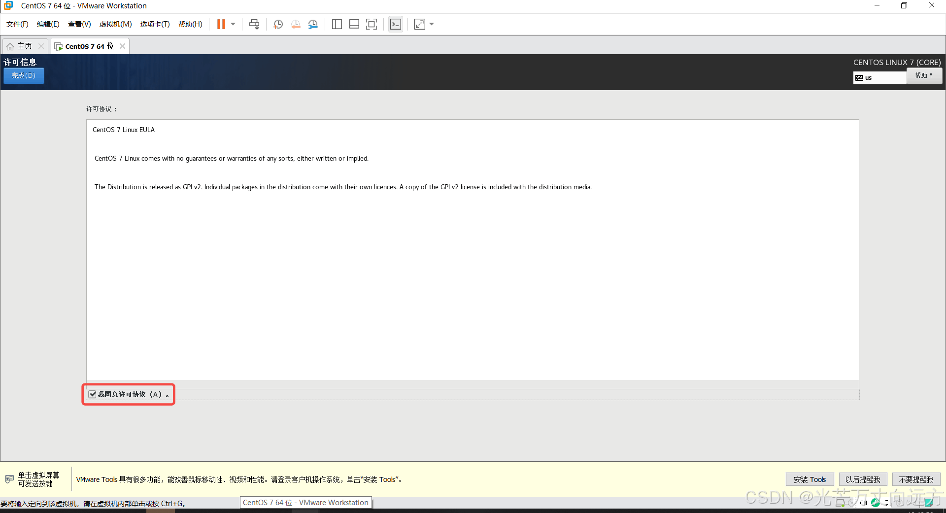
Task: Click the 帮助! help button
Action: 924,75
